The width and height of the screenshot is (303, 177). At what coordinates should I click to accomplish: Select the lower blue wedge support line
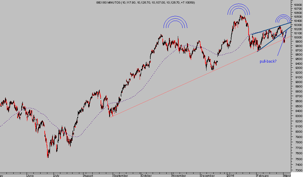tap(271, 43)
